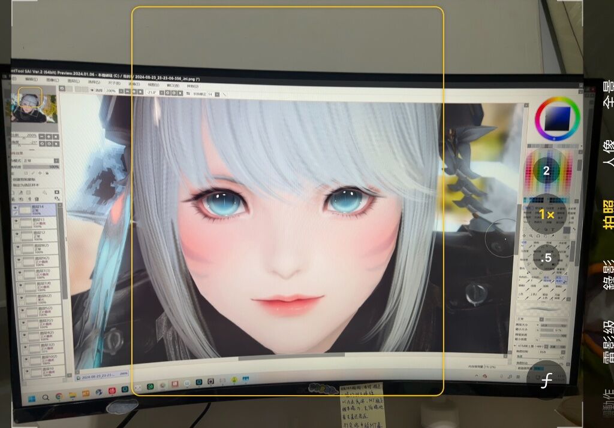The height and width of the screenshot is (428, 614).
Task: Toggle visibility of layer 图层6(2)
Action: click(x=22, y=298)
